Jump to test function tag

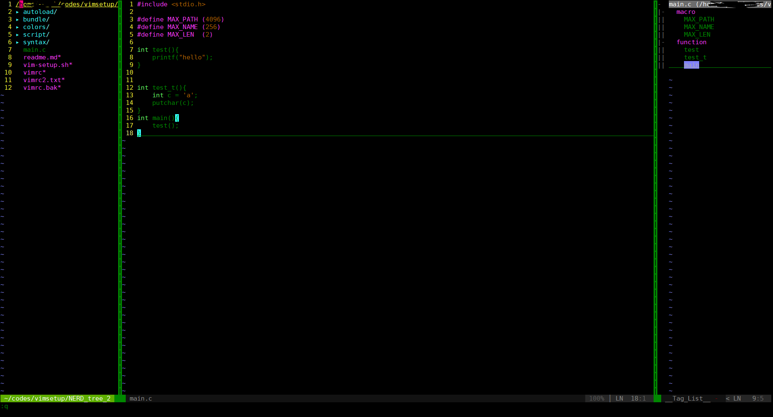tap(691, 50)
